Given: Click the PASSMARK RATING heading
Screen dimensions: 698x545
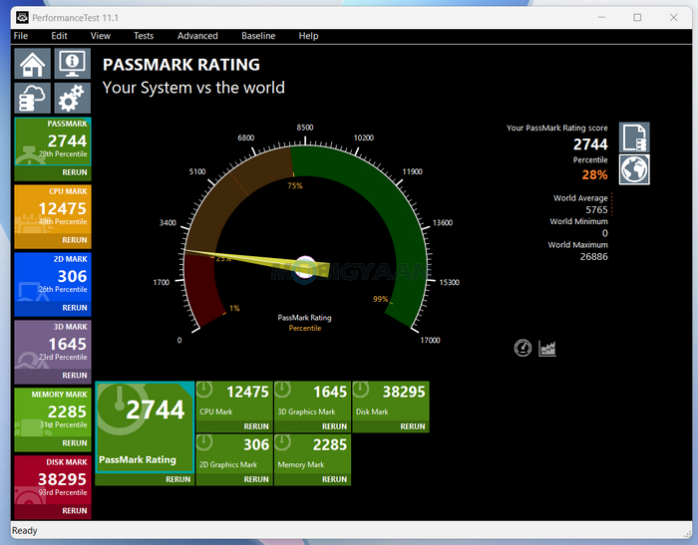Looking at the screenshot, I should click(181, 65).
